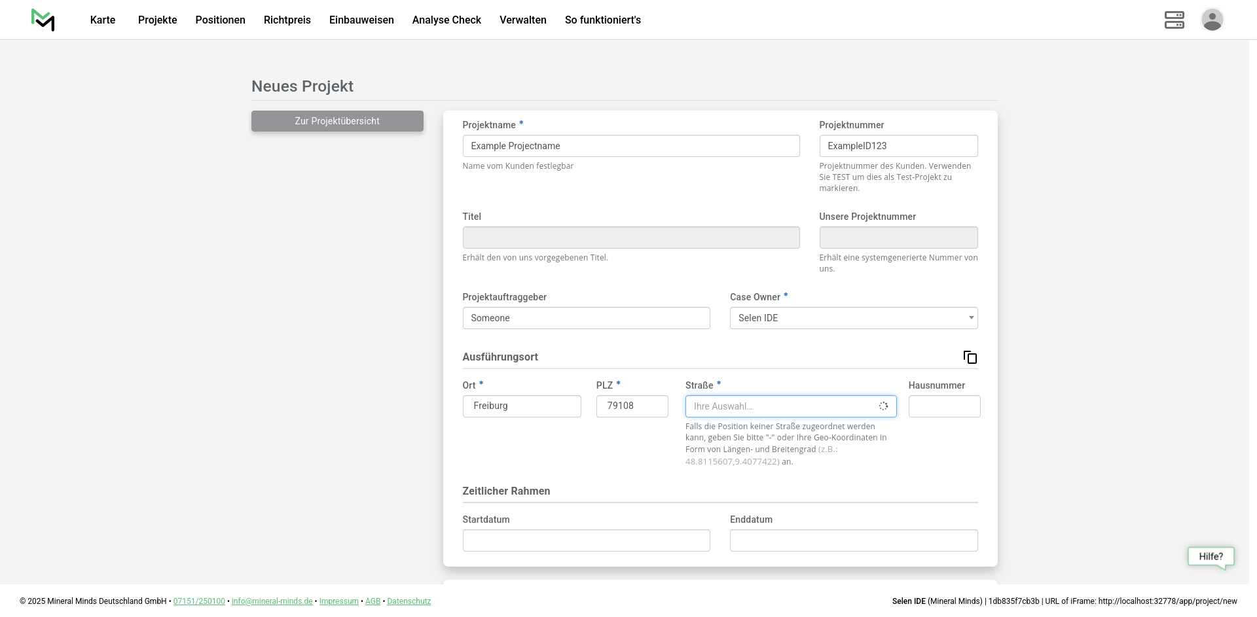Expand the Case Owner dropdown
The image size is (1257, 617).
(x=853, y=318)
